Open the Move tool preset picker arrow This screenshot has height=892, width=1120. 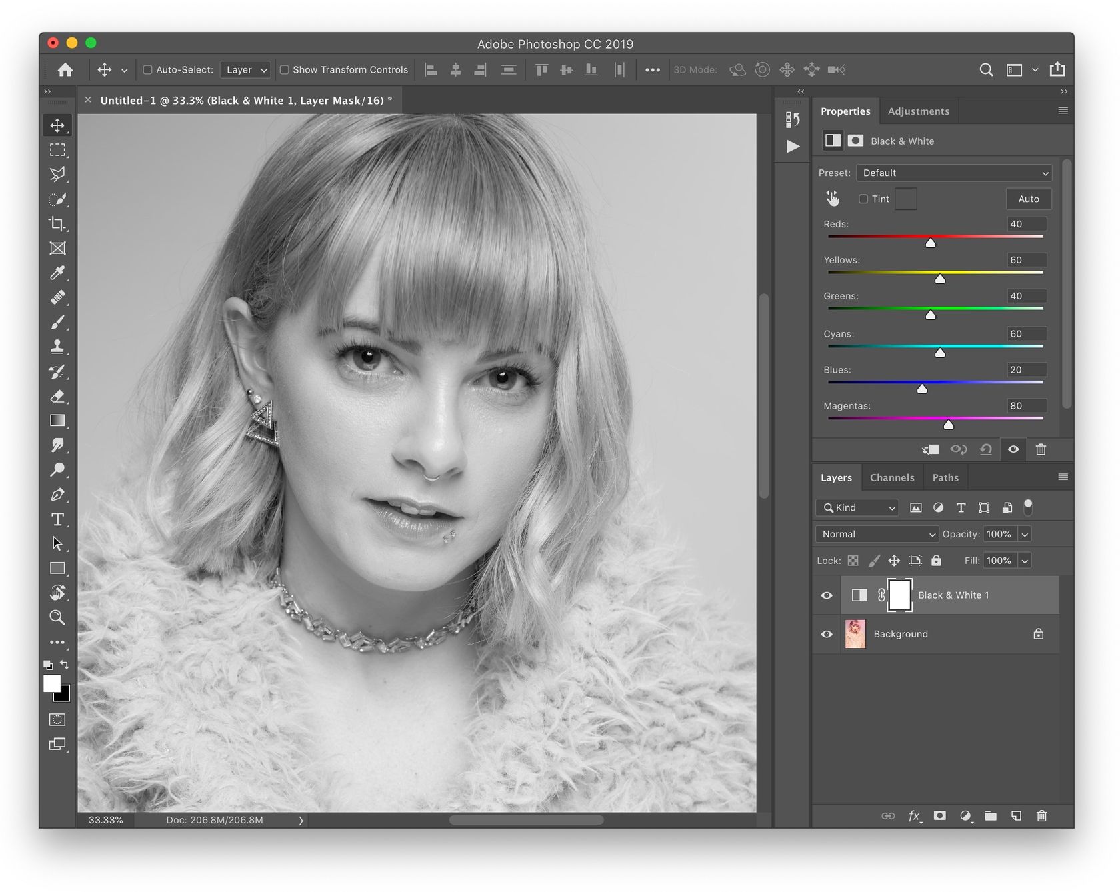[x=124, y=70]
